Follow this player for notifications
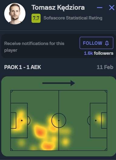116x160 pixels. click(x=96, y=43)
